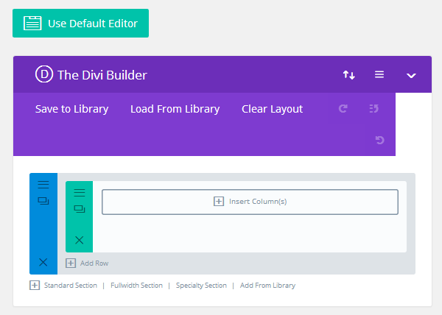This screenshot has width=442, height=315.
Task: Clone the green row via duplicate icon
Action: coord(80,209)
